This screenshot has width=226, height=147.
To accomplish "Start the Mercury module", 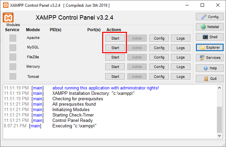I will coord(115,67).
